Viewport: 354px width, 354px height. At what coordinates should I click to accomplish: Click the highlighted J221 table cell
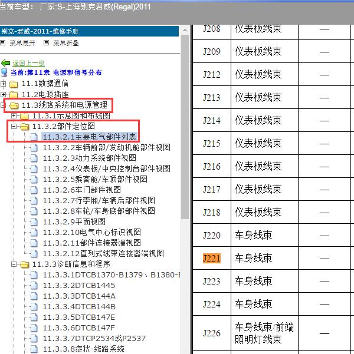(211, 258)
